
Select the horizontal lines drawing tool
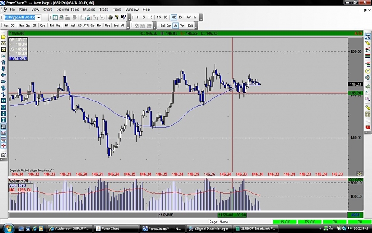(368, 56)
